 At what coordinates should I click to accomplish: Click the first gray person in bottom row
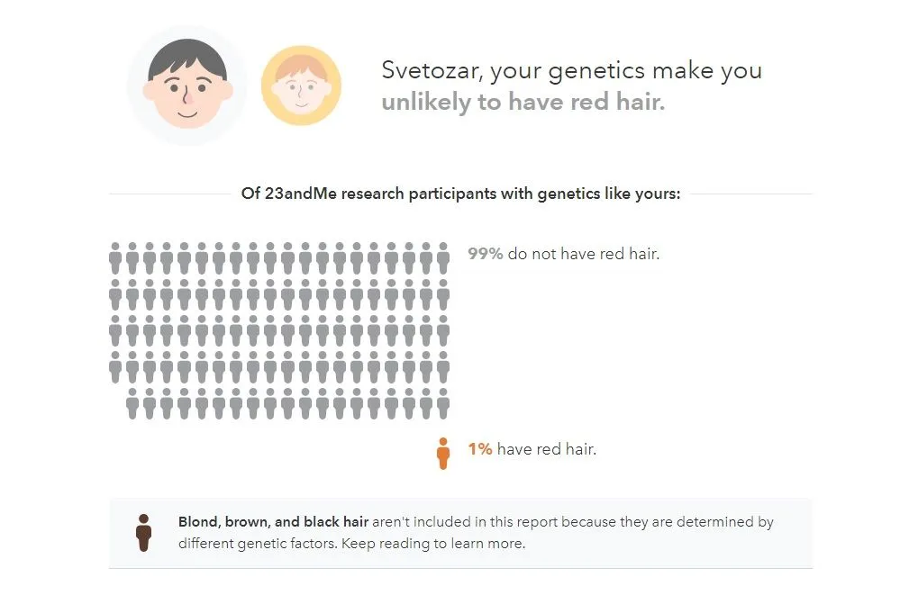pyautogui.click(x=132, y=404)
